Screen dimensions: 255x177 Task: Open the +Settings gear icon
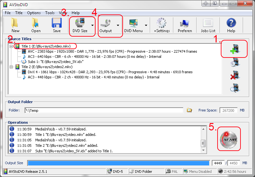pos(161,23)
